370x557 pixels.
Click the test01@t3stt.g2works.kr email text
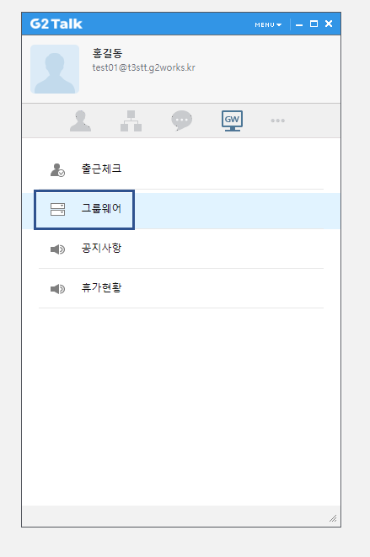(x=143, y=67)
